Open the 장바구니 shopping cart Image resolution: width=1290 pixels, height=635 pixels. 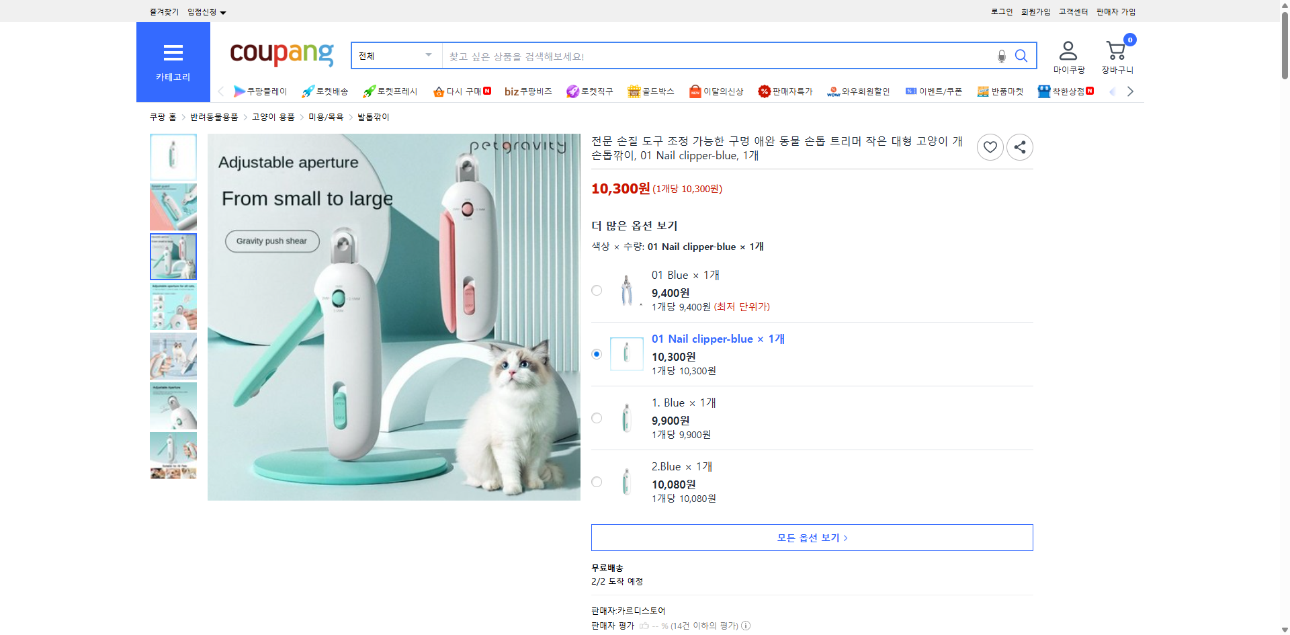point(1115,52)
